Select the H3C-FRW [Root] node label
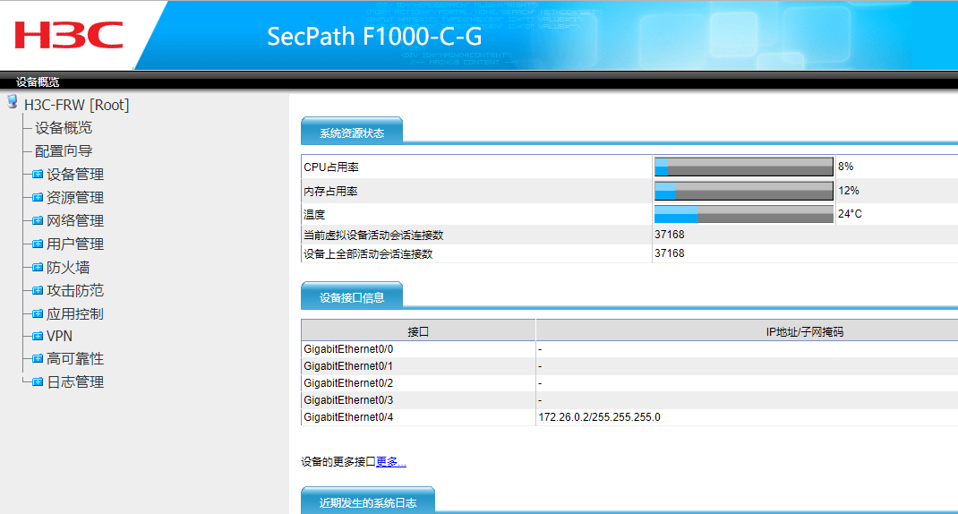Screen dimensions: 958x514 [x=77, y=105]
